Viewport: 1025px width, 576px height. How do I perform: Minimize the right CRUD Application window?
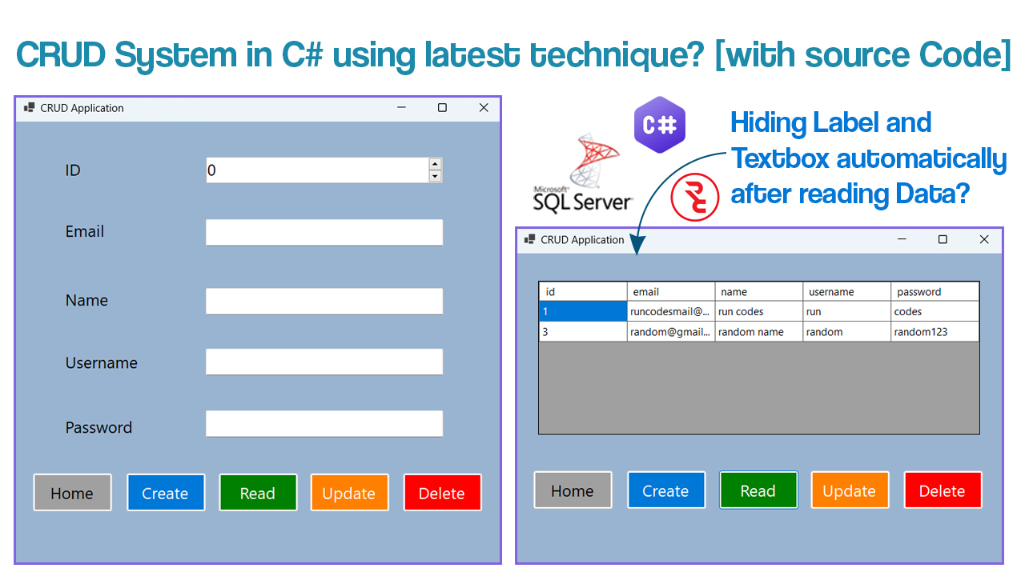pyautogui.click(x=902, y=239)
